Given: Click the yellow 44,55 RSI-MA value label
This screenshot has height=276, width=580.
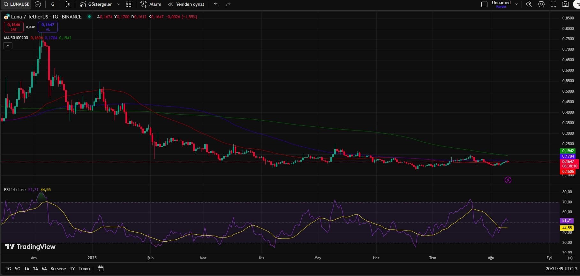Looking at the screenshot, I should pyautogui.click(x=567, y=228).
